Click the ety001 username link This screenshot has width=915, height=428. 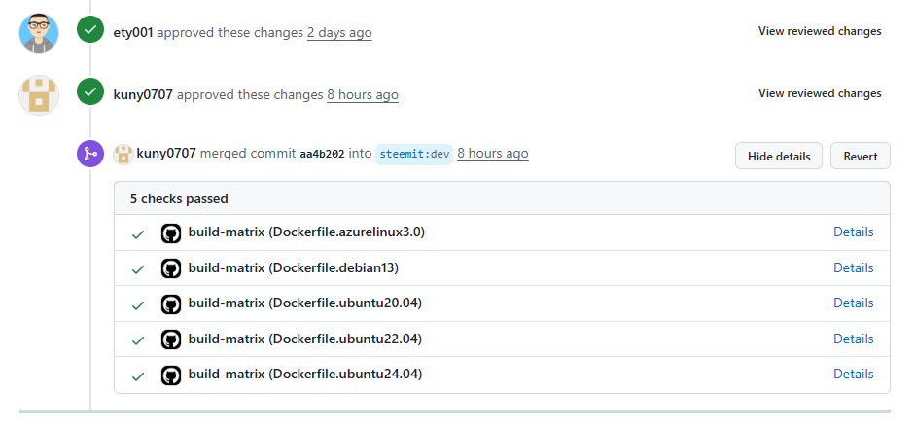(x=133, y=32)
